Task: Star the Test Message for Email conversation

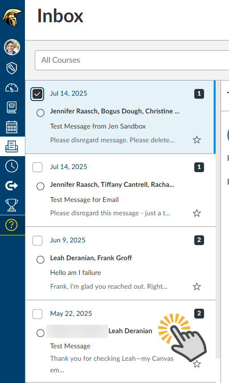Action: pos(197,213)
